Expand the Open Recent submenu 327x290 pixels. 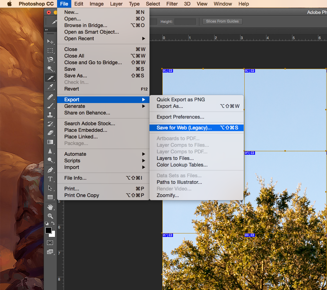pyautogui.click(x=103, y=39)
